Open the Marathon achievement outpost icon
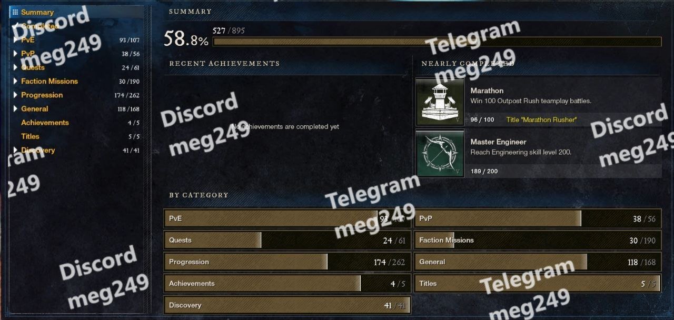Viewport: 674px width, 320px height. click(440, 102)
